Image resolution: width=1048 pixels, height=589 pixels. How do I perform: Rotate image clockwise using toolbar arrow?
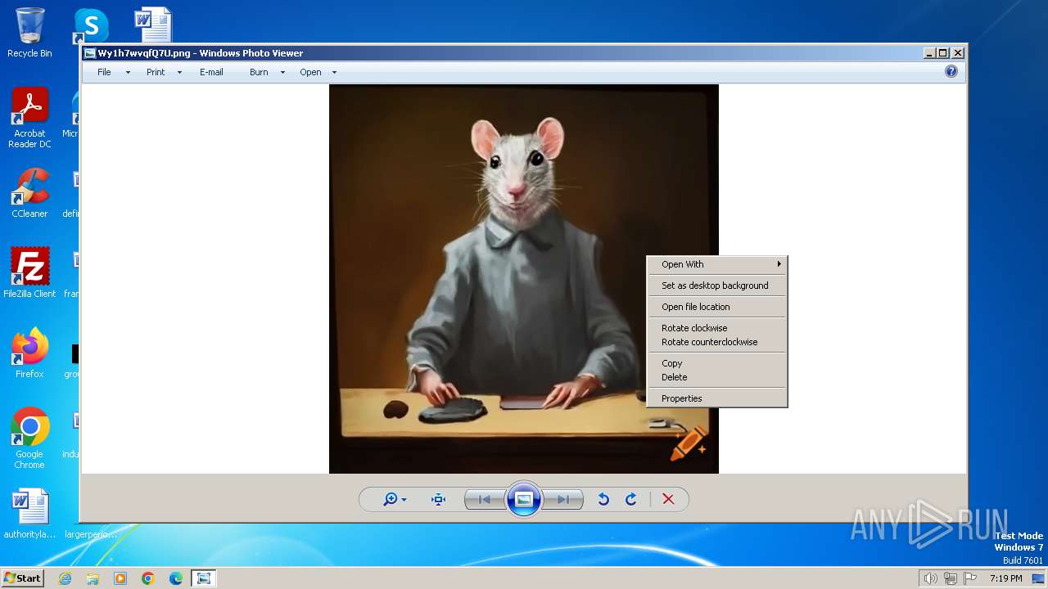point(631,499)
